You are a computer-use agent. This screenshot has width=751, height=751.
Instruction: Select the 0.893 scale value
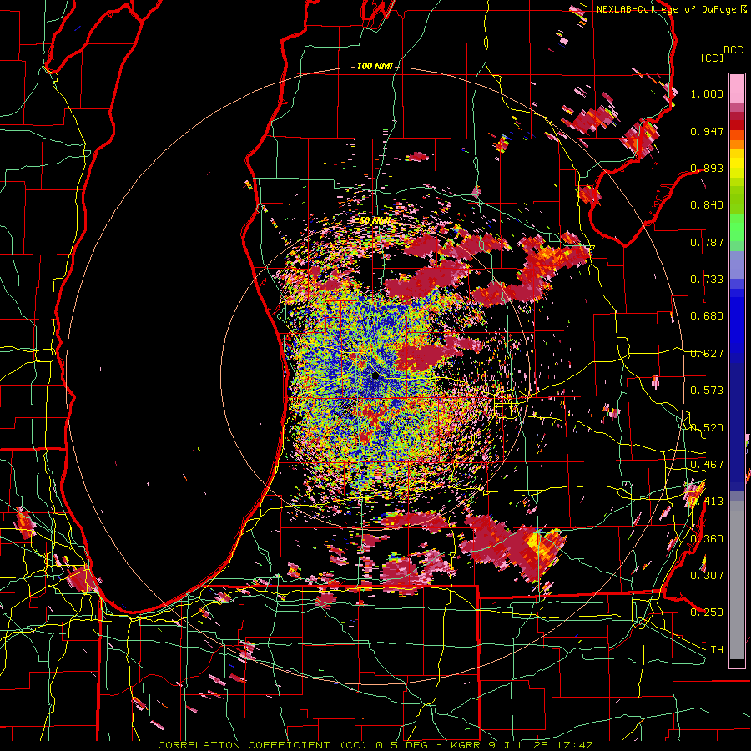point(707,168)
